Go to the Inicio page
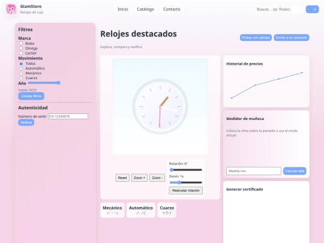Image resolution: width=324 pixels, height=243 pixels. [x=123, y=9]
